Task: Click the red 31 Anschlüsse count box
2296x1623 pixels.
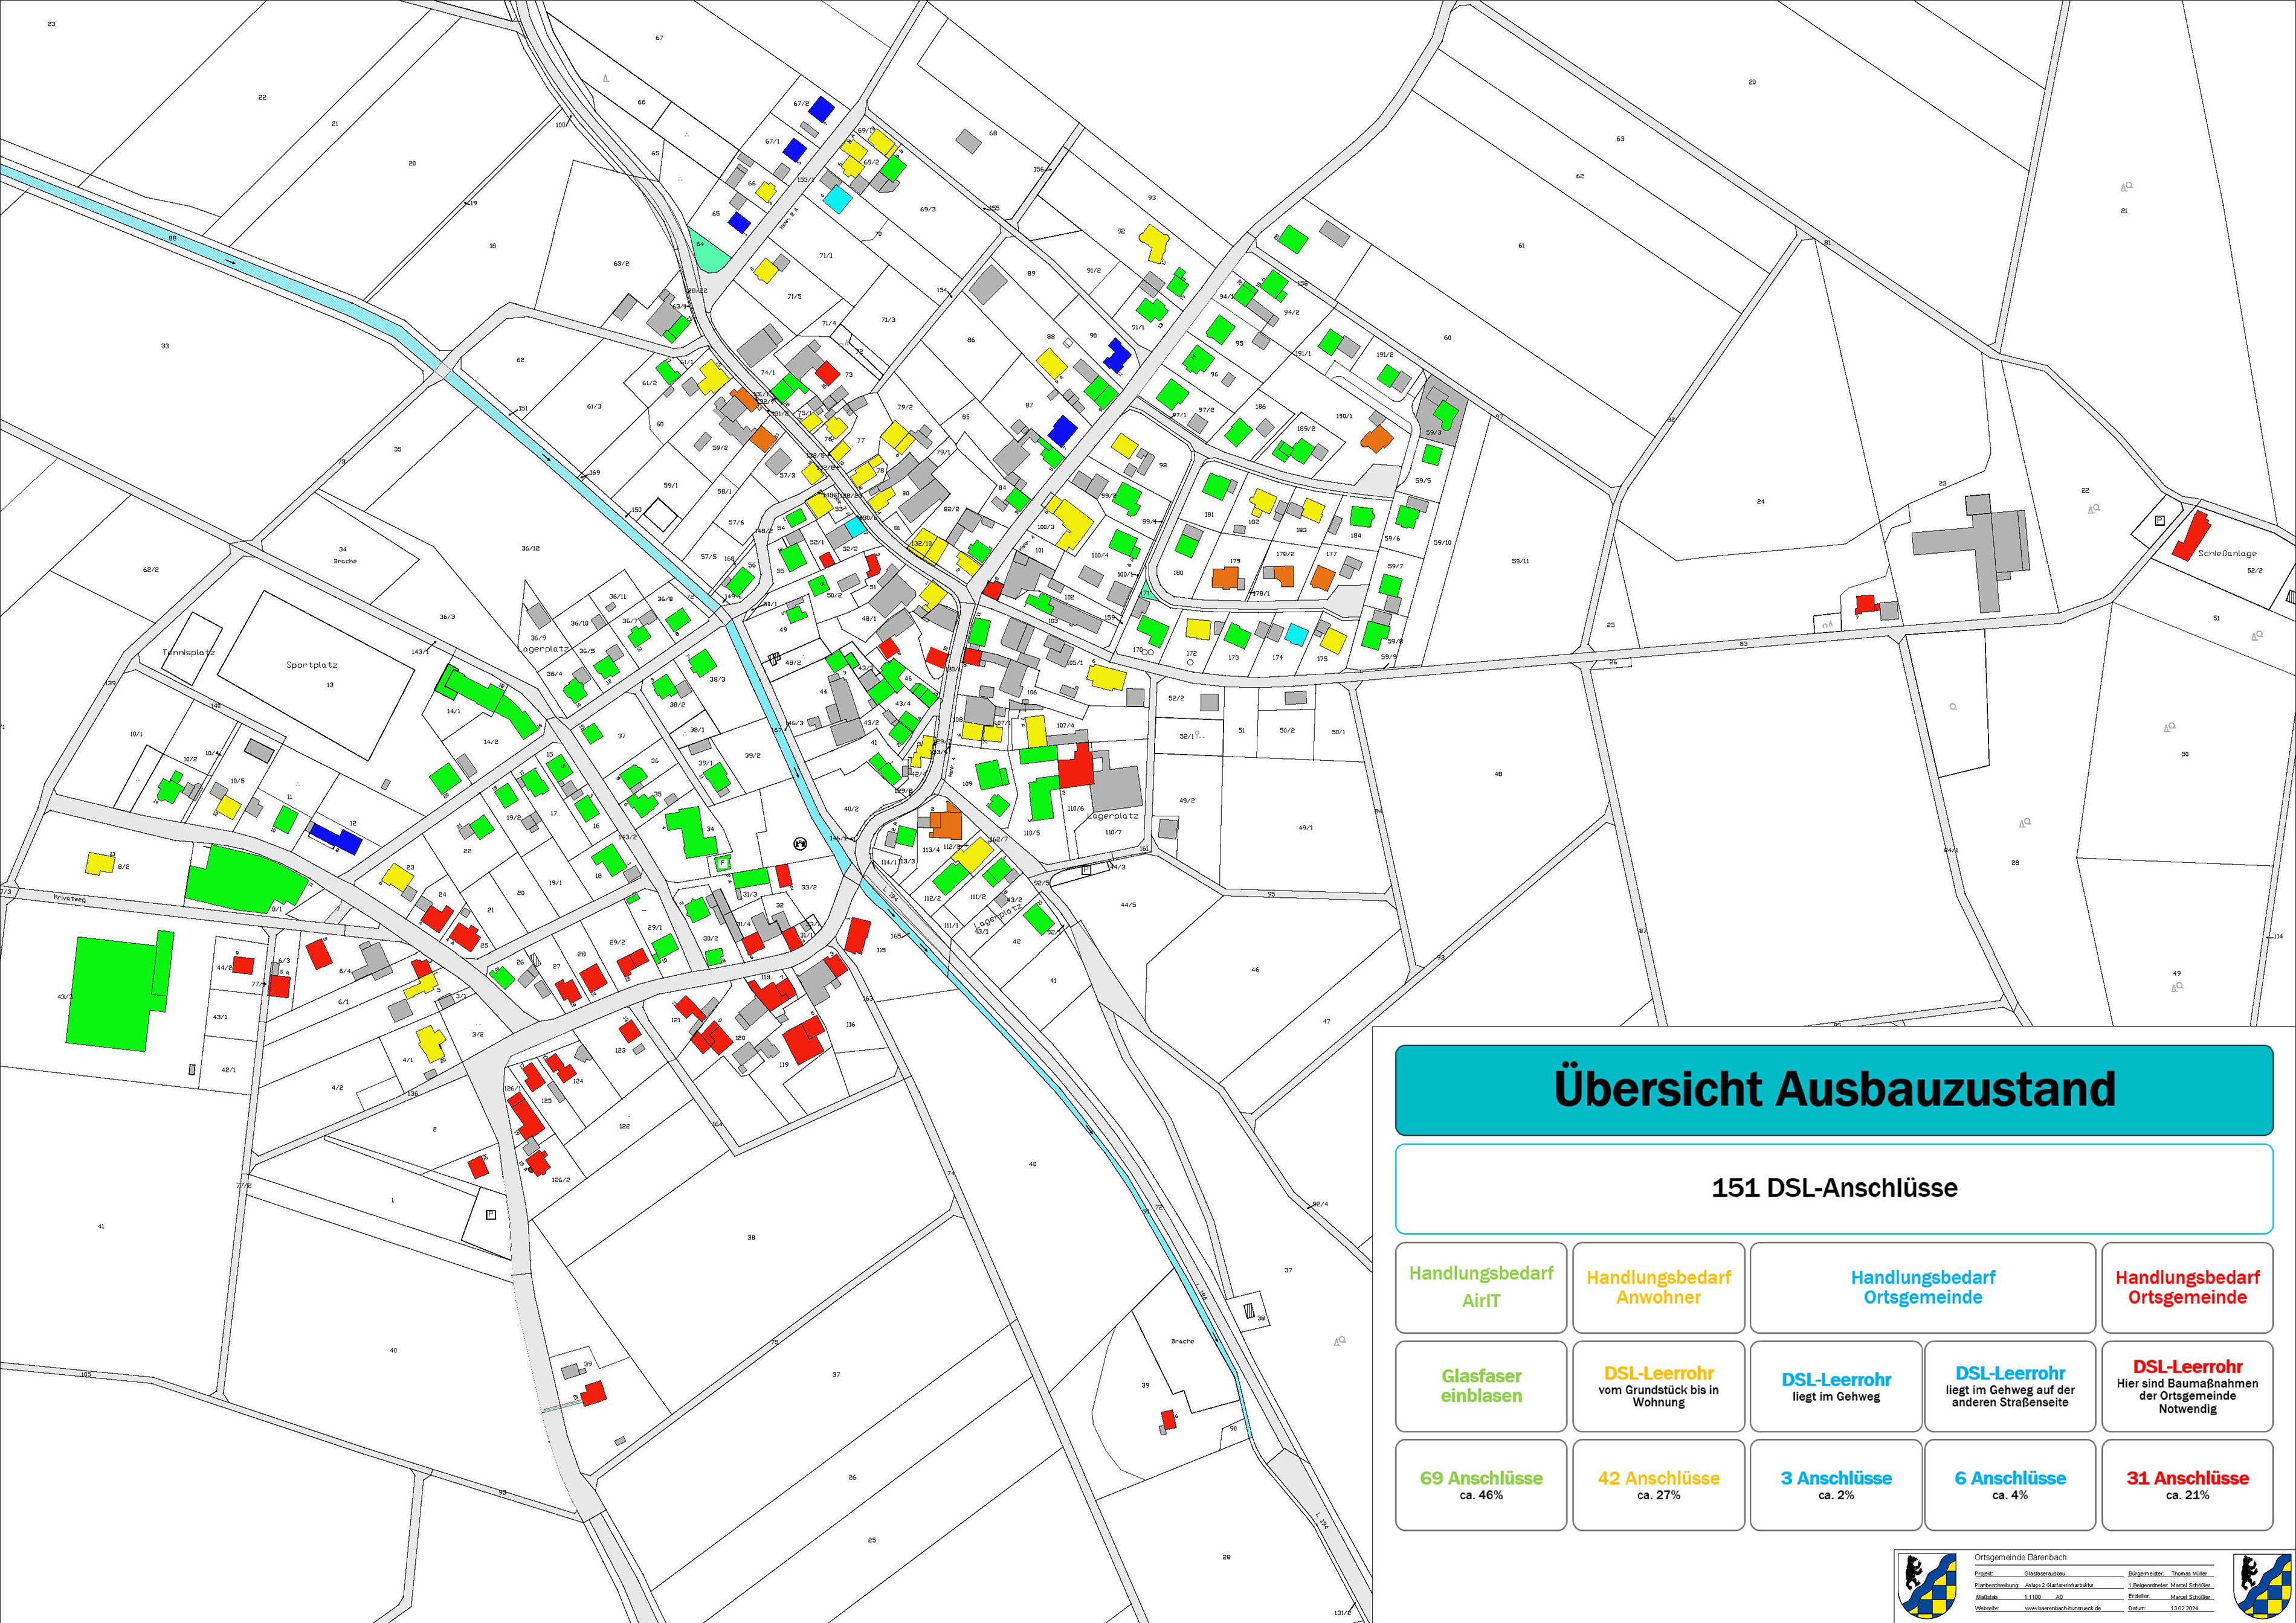Action: coord(2187,1484)
